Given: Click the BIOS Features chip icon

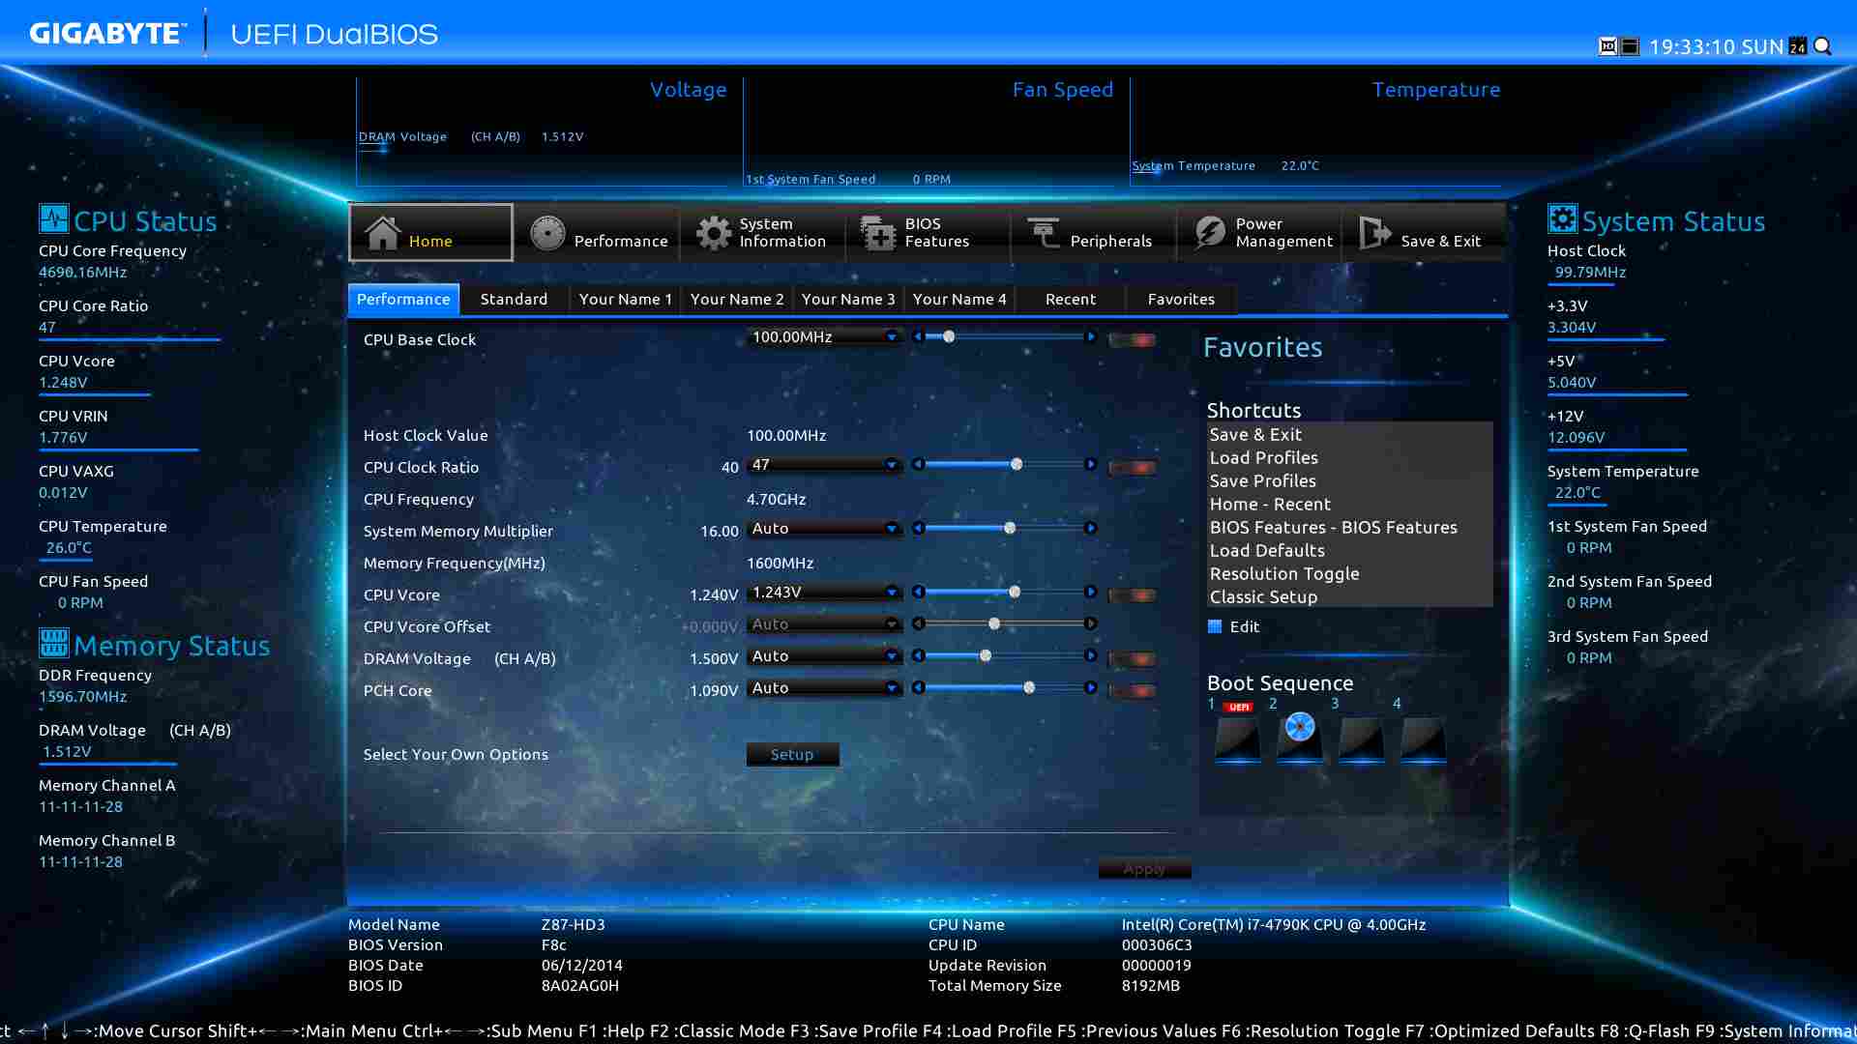Looking at the screenshot, I should [878, 233].
